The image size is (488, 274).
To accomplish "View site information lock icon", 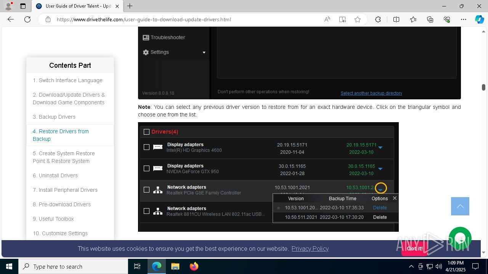I will 48,19.
